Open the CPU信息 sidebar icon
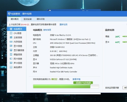Screen dimensions: 127x102 pyautogui.click(x=11, y=33)
